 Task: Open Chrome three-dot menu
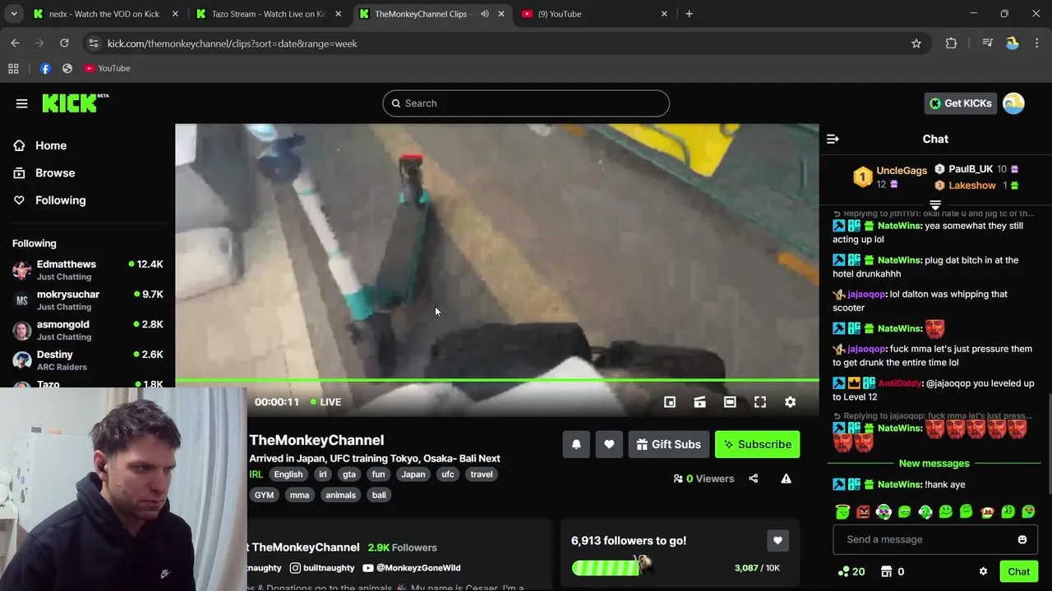pyautogui.click(x=1036, y=44)
